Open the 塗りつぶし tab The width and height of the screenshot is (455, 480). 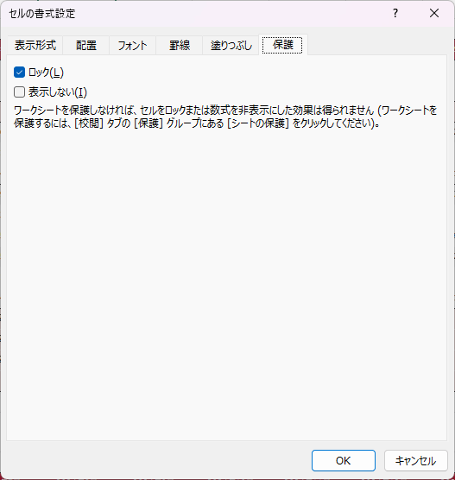point(231,45)
